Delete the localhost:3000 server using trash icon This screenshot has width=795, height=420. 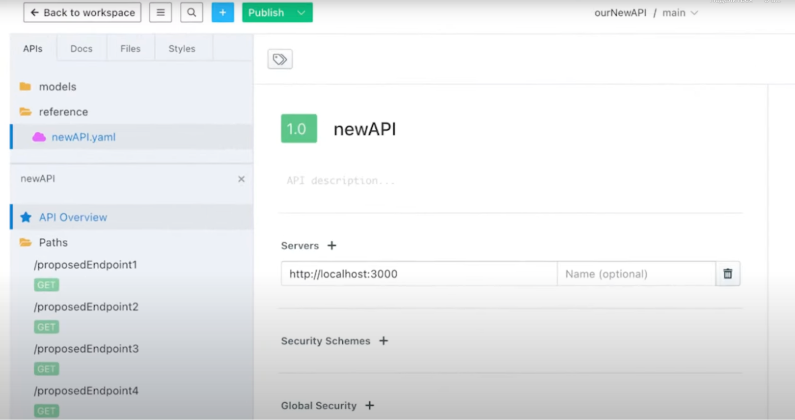(727, 274)
